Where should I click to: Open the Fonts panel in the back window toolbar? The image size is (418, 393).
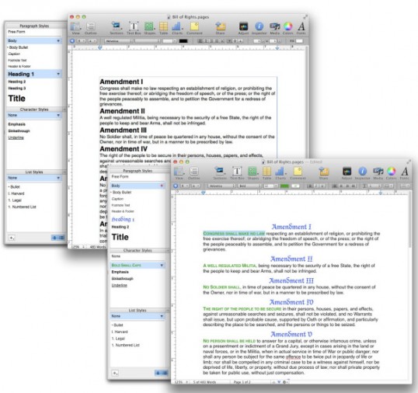point(301,26)
